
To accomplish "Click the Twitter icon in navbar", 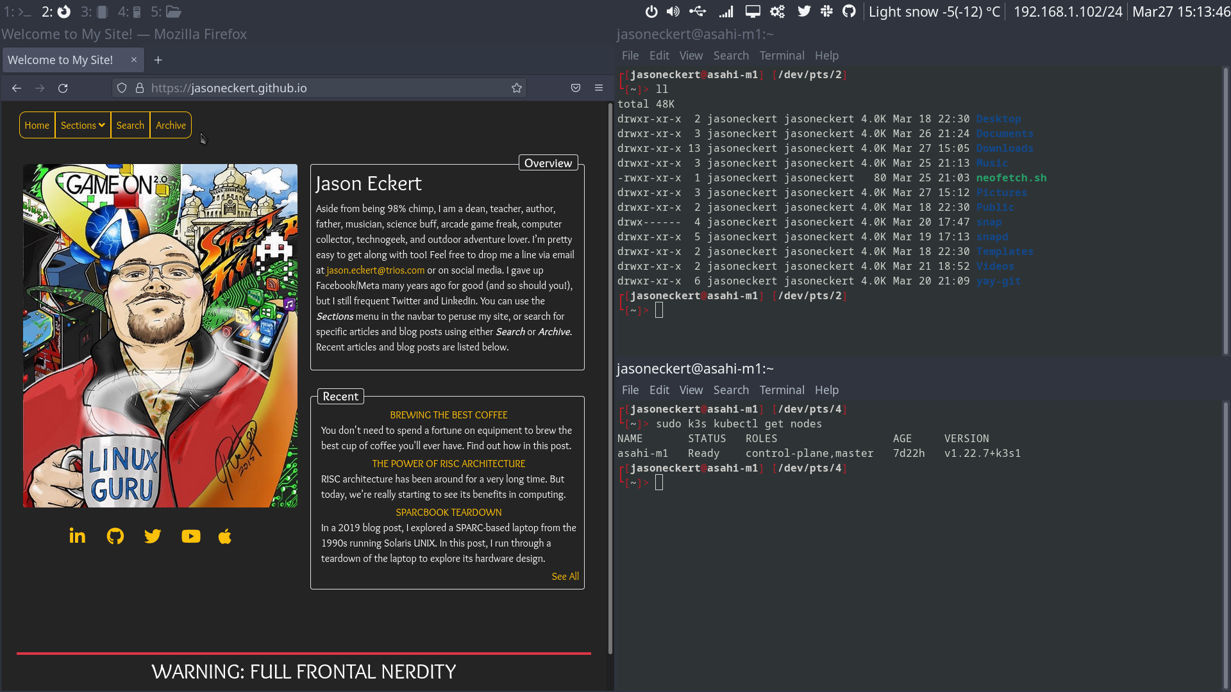I will [x=804, y=11].
